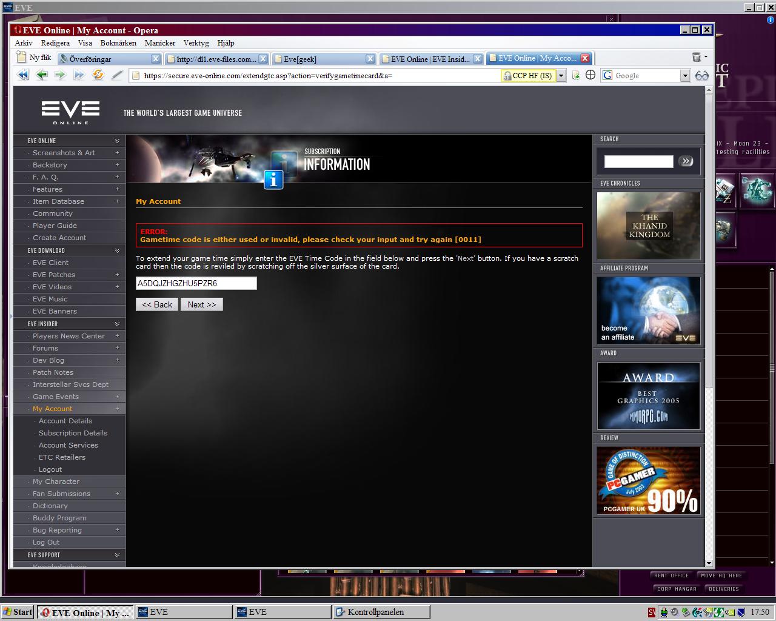Click the Rewind navigation icon
The image size is (776, 621).
(x=23, y=75)
